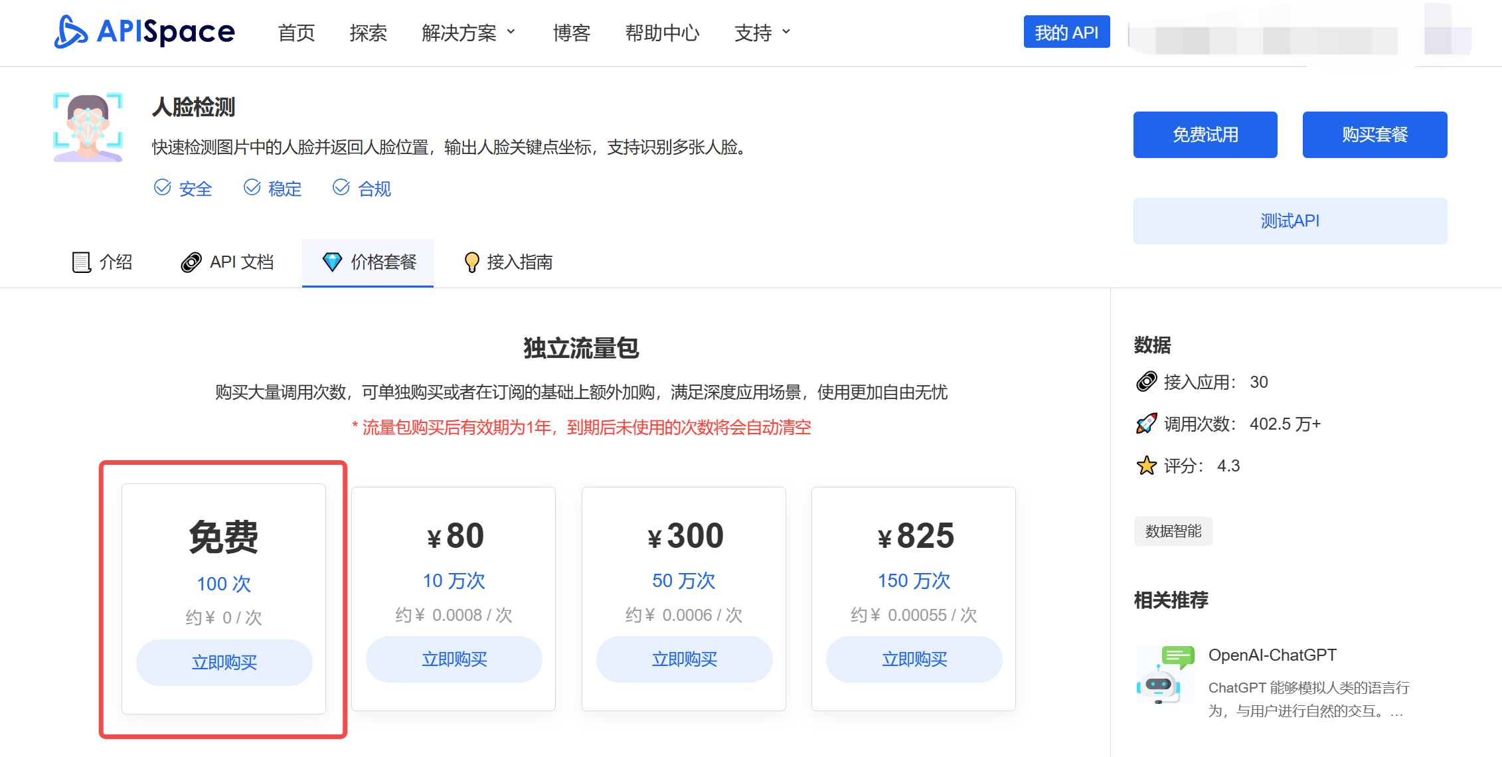Click the 人脸检测 face detection app icon
The image size is (1502, 757).
[x=88, y=127]
